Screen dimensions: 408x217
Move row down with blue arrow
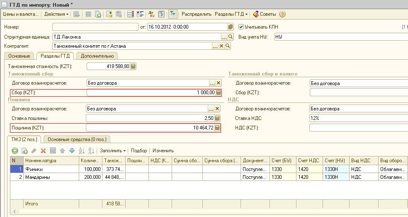click(71, 151)
